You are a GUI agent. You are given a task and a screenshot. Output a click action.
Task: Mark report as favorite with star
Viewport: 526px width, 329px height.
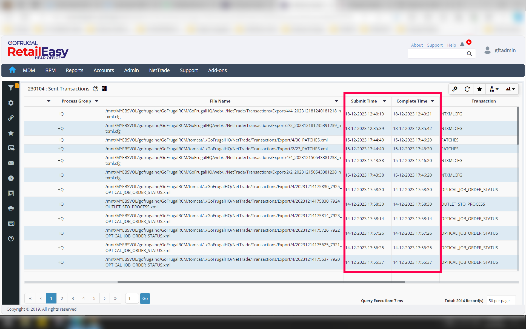(479, 89)
